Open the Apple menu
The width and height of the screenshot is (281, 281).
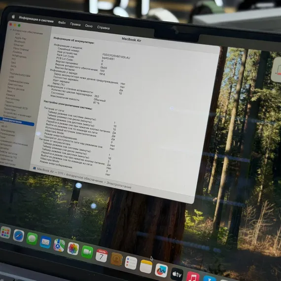click(x=13, y=17)
